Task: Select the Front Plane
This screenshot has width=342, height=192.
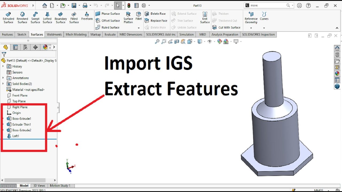Action: pos(17,95)
